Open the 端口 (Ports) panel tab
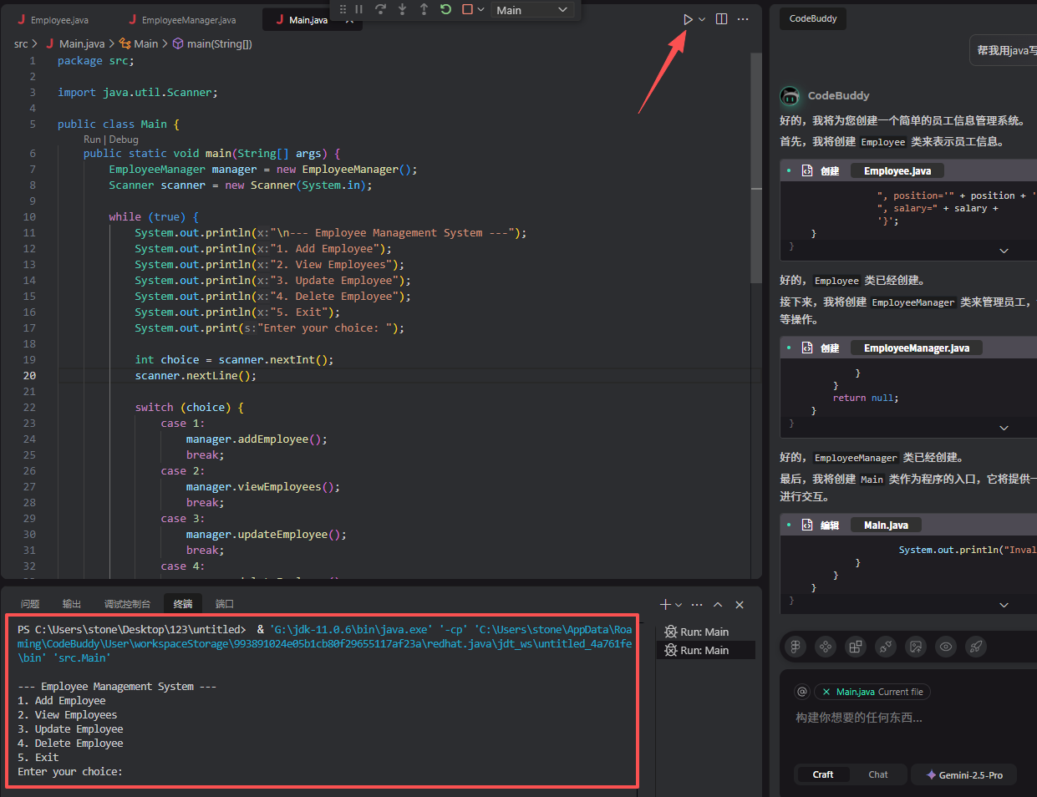The height and width of the screenshot is (797, 1037). (225, 603)
